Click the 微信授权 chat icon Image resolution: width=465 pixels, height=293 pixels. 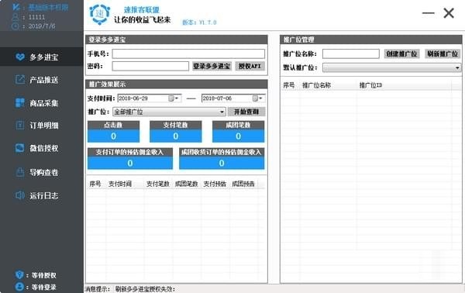[20, 148]
